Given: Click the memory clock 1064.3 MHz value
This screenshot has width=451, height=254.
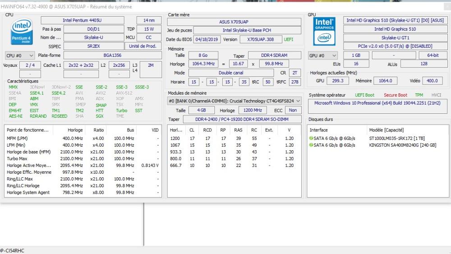Looking at the screenshot, I should pos(203,64).
